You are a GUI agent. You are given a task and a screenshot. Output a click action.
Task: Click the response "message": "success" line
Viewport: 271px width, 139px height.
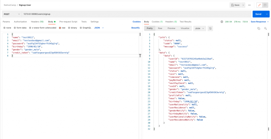click(x=176, y=46)
